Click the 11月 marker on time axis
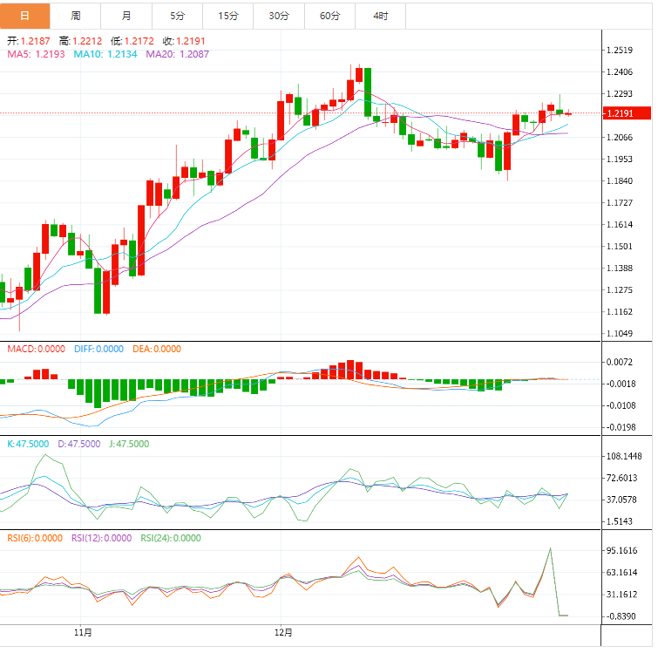658x653 pixels. (83, 631)
